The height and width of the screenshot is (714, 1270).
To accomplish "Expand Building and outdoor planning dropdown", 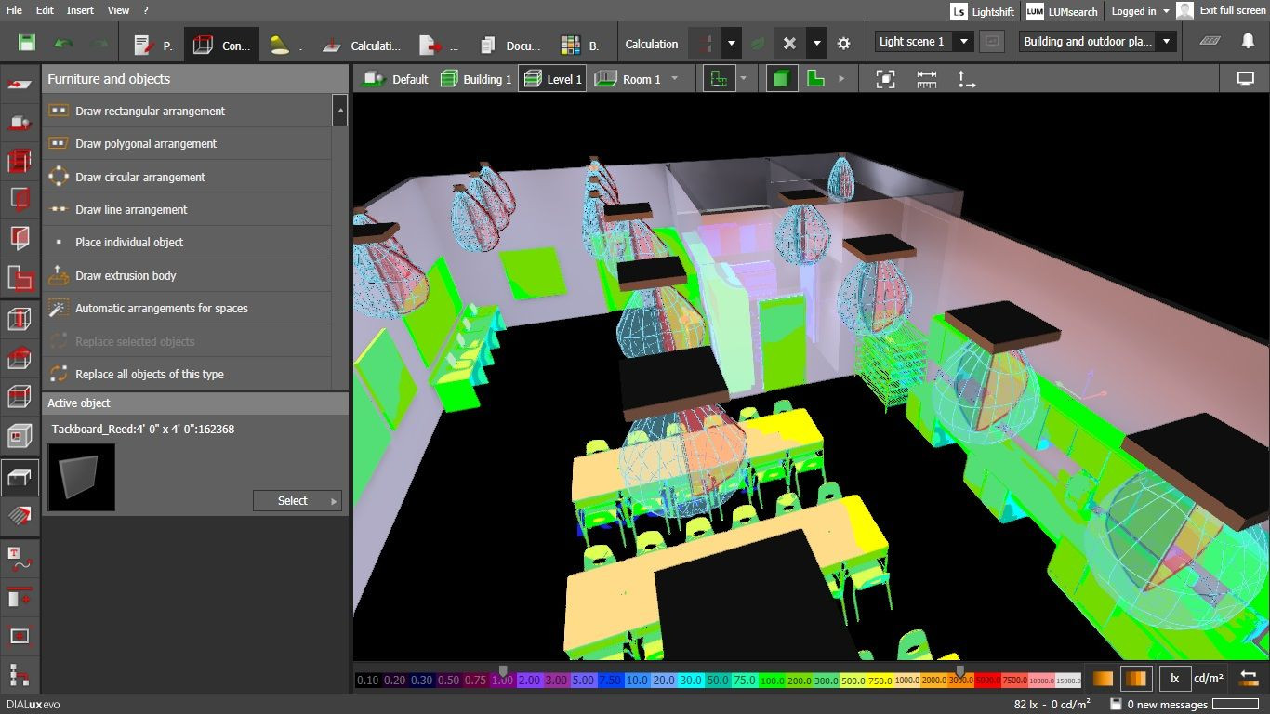I will pos(1166,42).
